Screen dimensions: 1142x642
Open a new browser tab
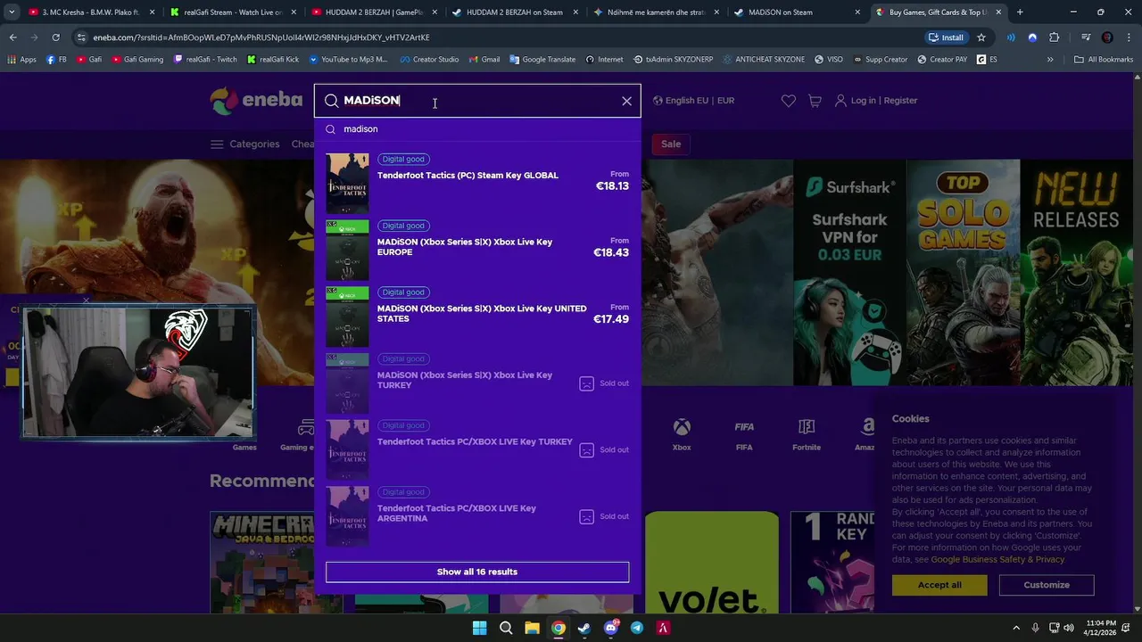(x=1020, y=12)
